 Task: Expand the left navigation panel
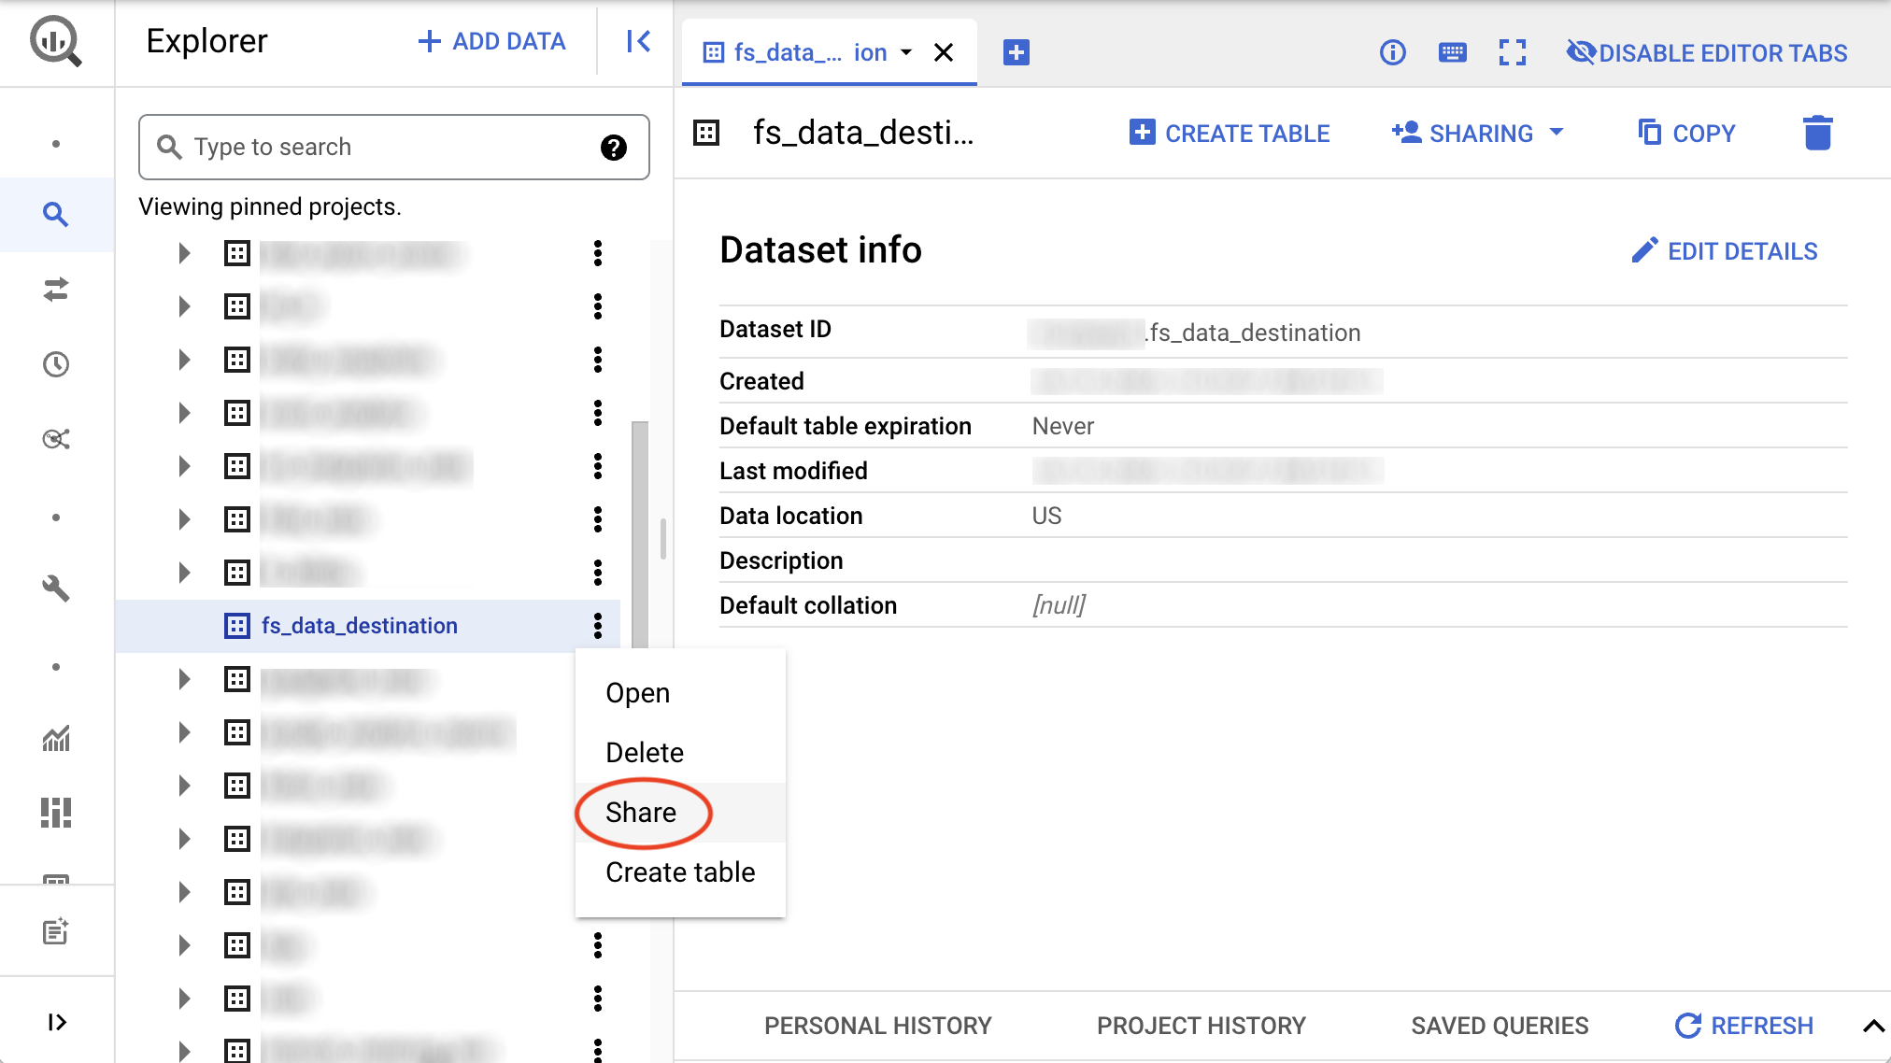click(x=57, y=1022)
